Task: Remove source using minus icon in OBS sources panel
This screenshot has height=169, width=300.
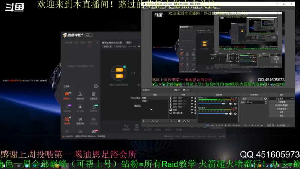Action: [x=175, y=121]
